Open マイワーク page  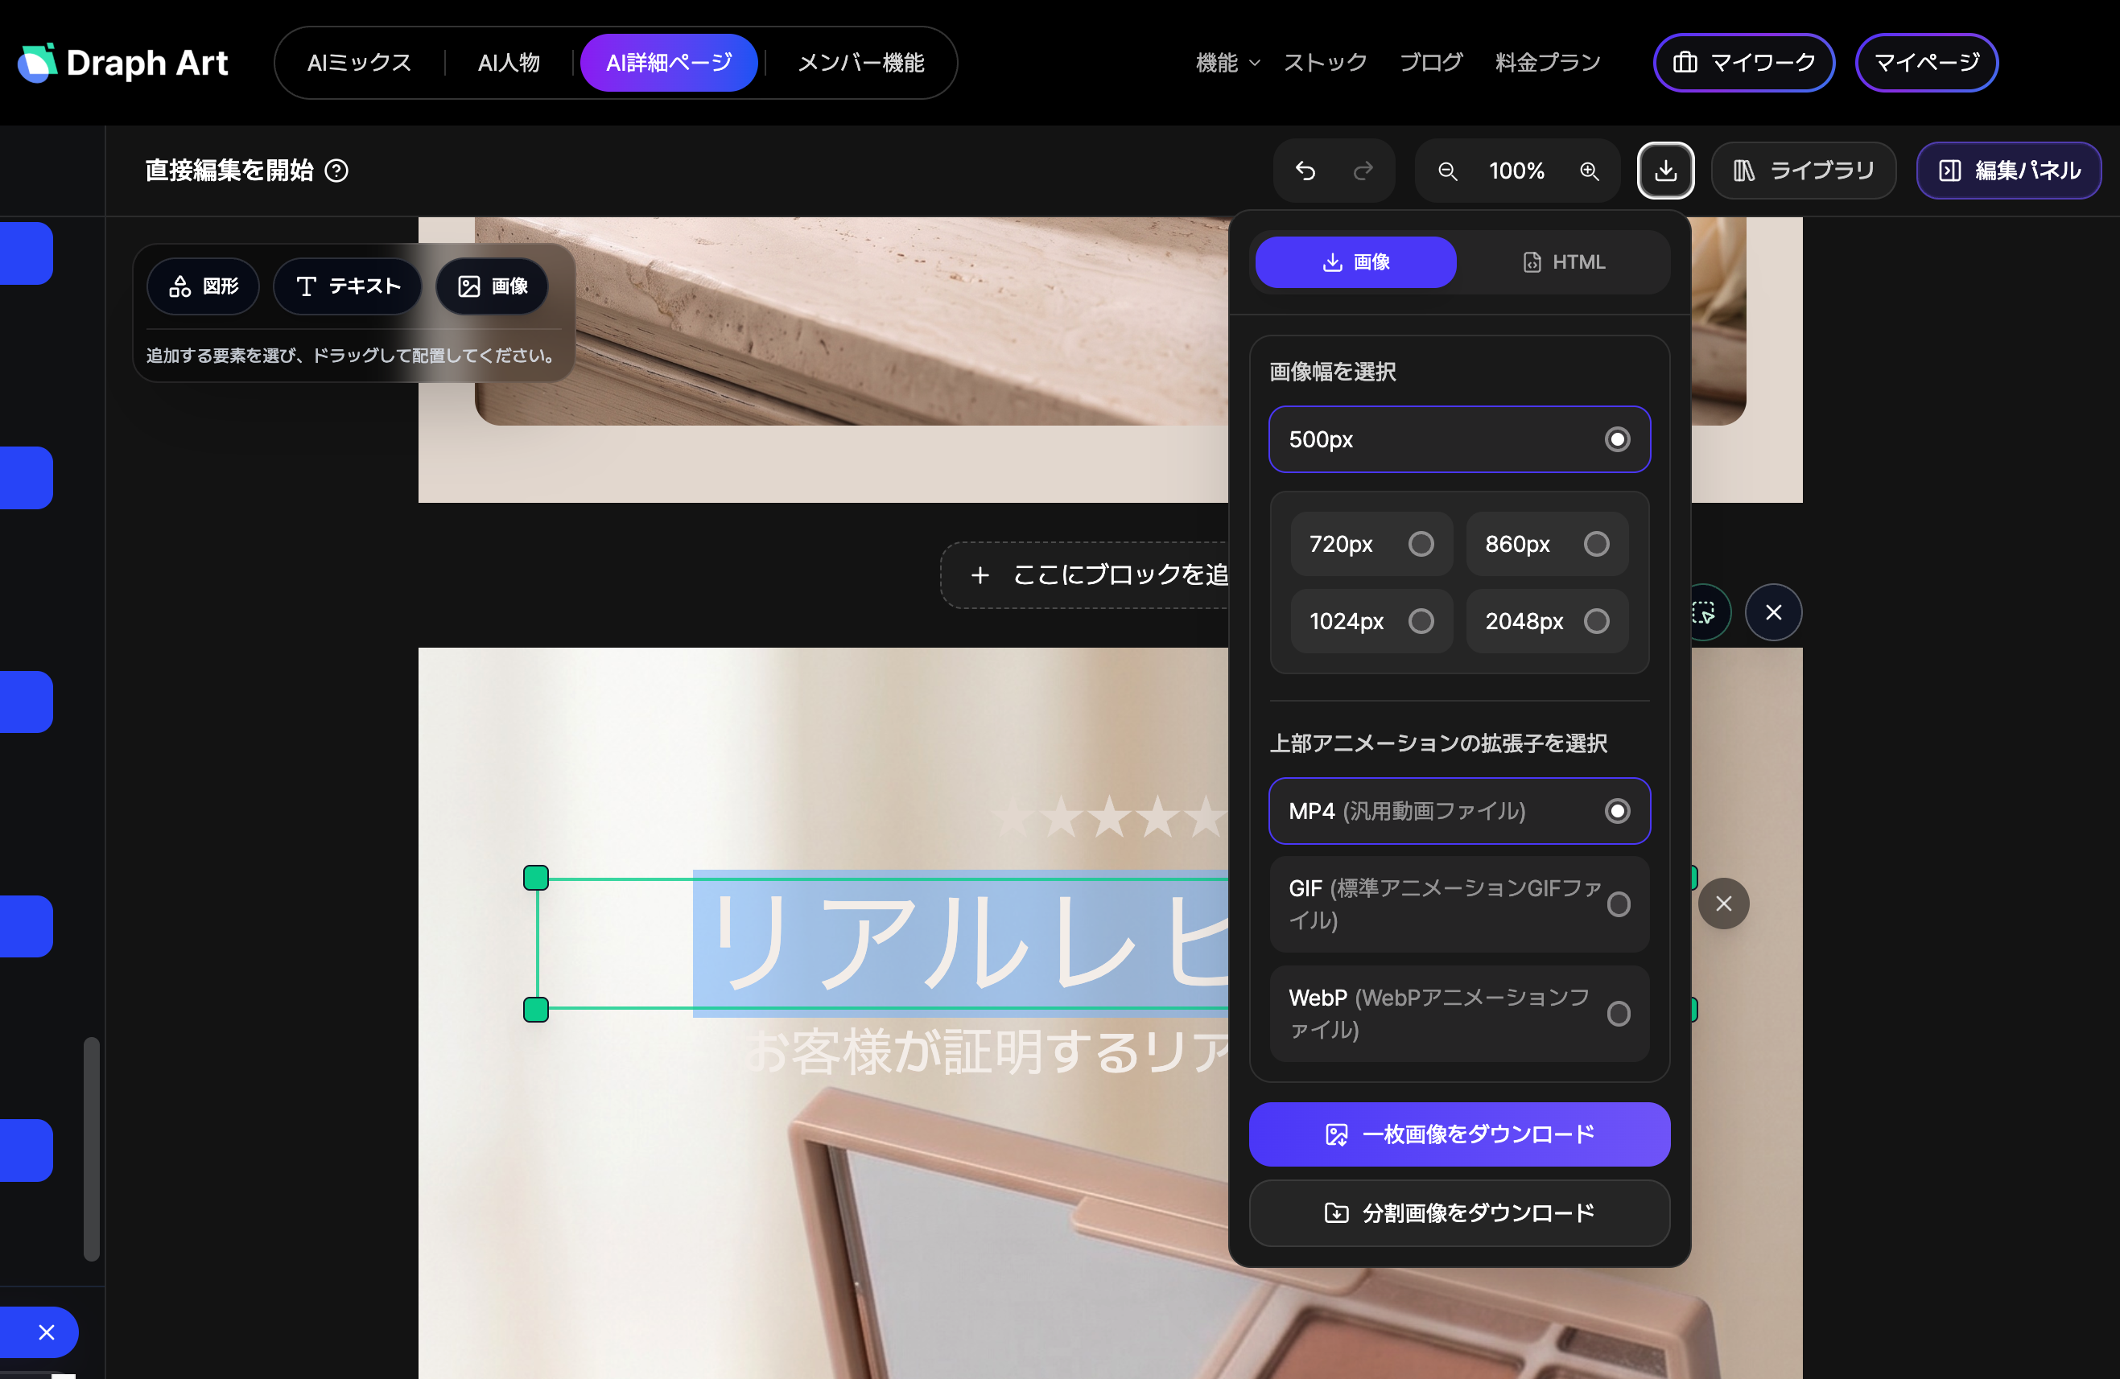pos(1743,62)
